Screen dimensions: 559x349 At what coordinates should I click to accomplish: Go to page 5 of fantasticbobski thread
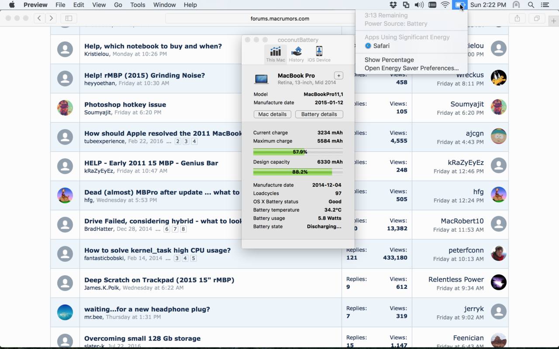coord(193,258)
